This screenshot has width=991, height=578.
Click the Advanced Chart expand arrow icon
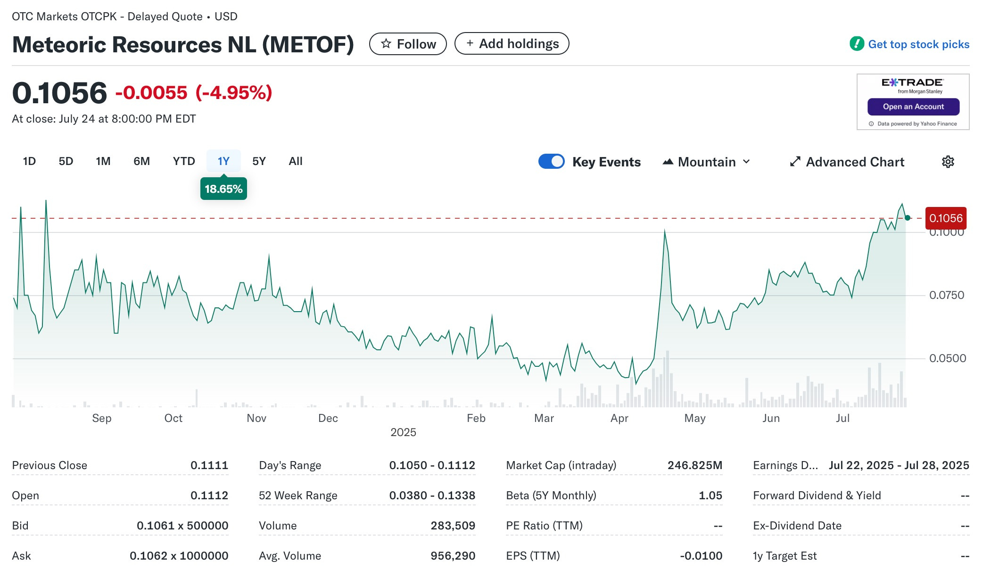795,162
